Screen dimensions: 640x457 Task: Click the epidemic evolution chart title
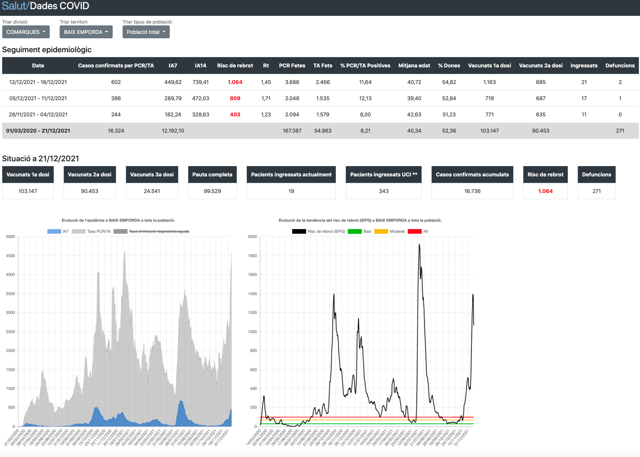click(x=118, y=220)
